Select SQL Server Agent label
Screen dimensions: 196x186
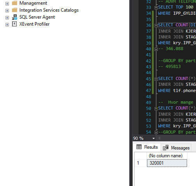point(37,17)
